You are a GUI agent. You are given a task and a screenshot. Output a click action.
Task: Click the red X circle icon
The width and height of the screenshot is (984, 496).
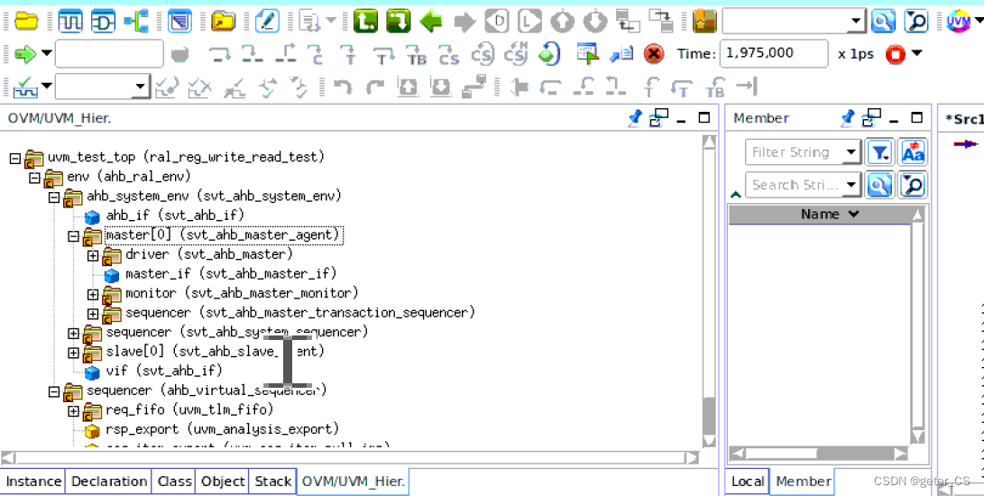(654, 54)
